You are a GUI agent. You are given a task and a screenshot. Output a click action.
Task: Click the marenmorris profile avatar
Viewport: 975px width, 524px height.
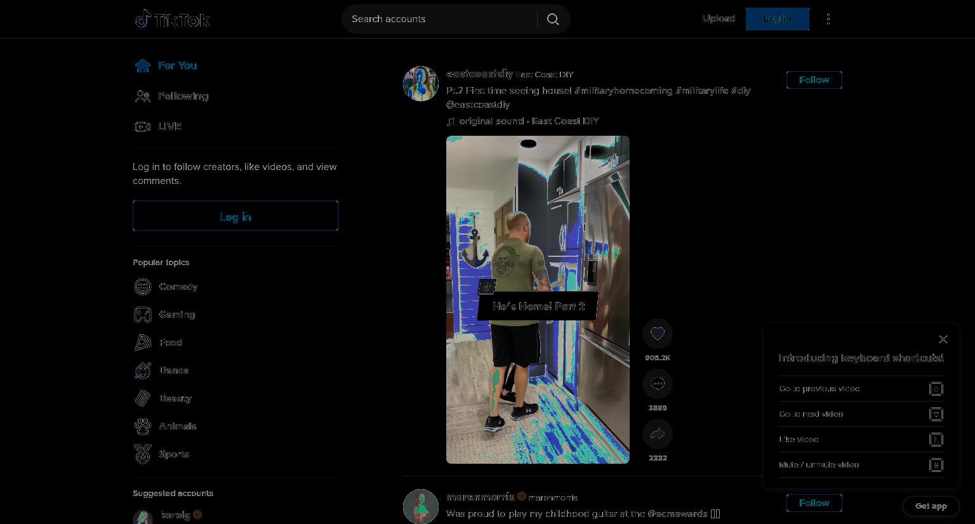[x=421, y=506]
